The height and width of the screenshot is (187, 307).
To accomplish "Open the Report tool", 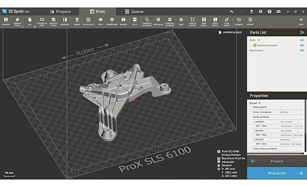I will (250, 21).
